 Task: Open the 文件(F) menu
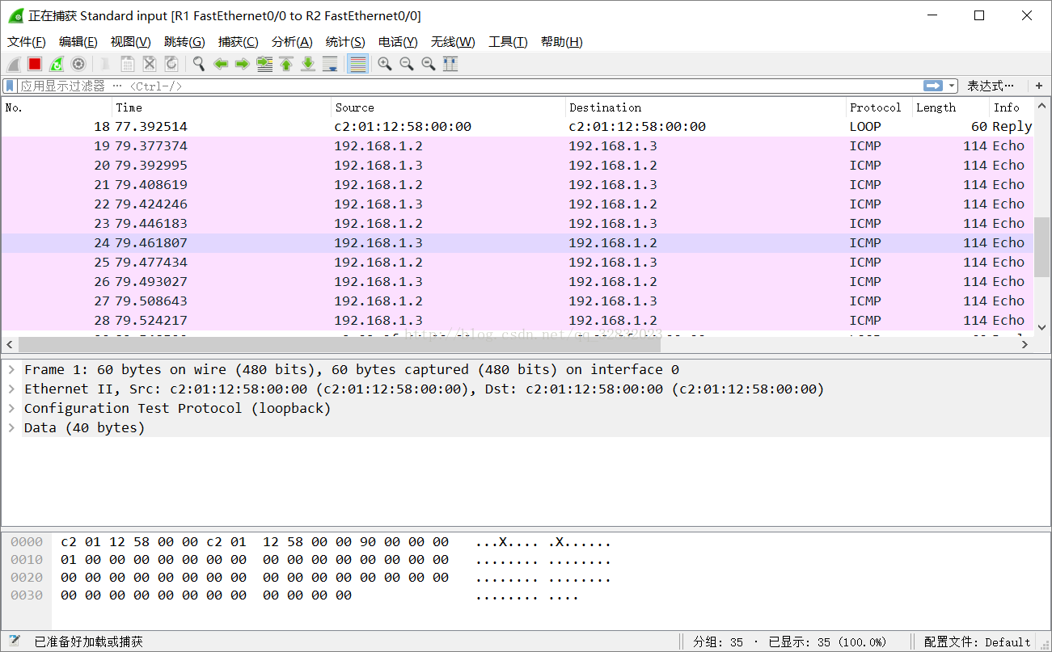(27, 42)
